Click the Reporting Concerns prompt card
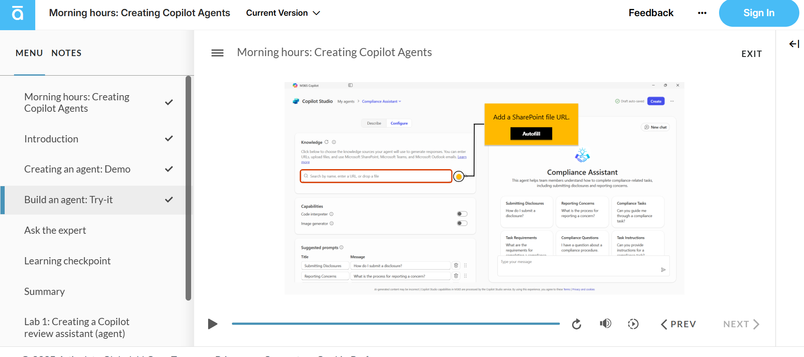804x357 pixels. point(582,211)
